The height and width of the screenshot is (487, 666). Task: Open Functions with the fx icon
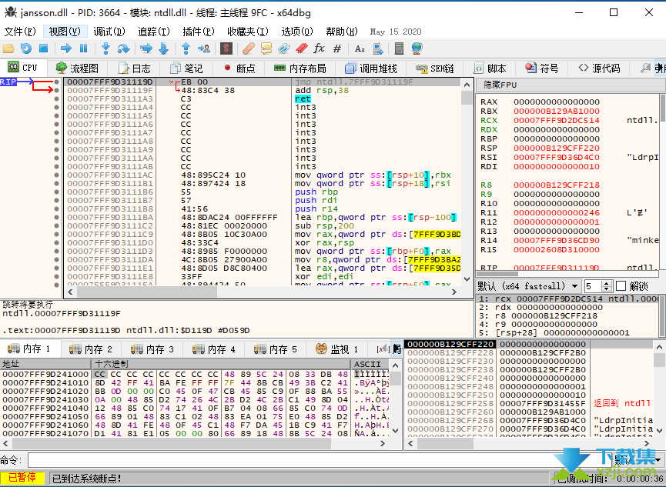coord(319,48)
